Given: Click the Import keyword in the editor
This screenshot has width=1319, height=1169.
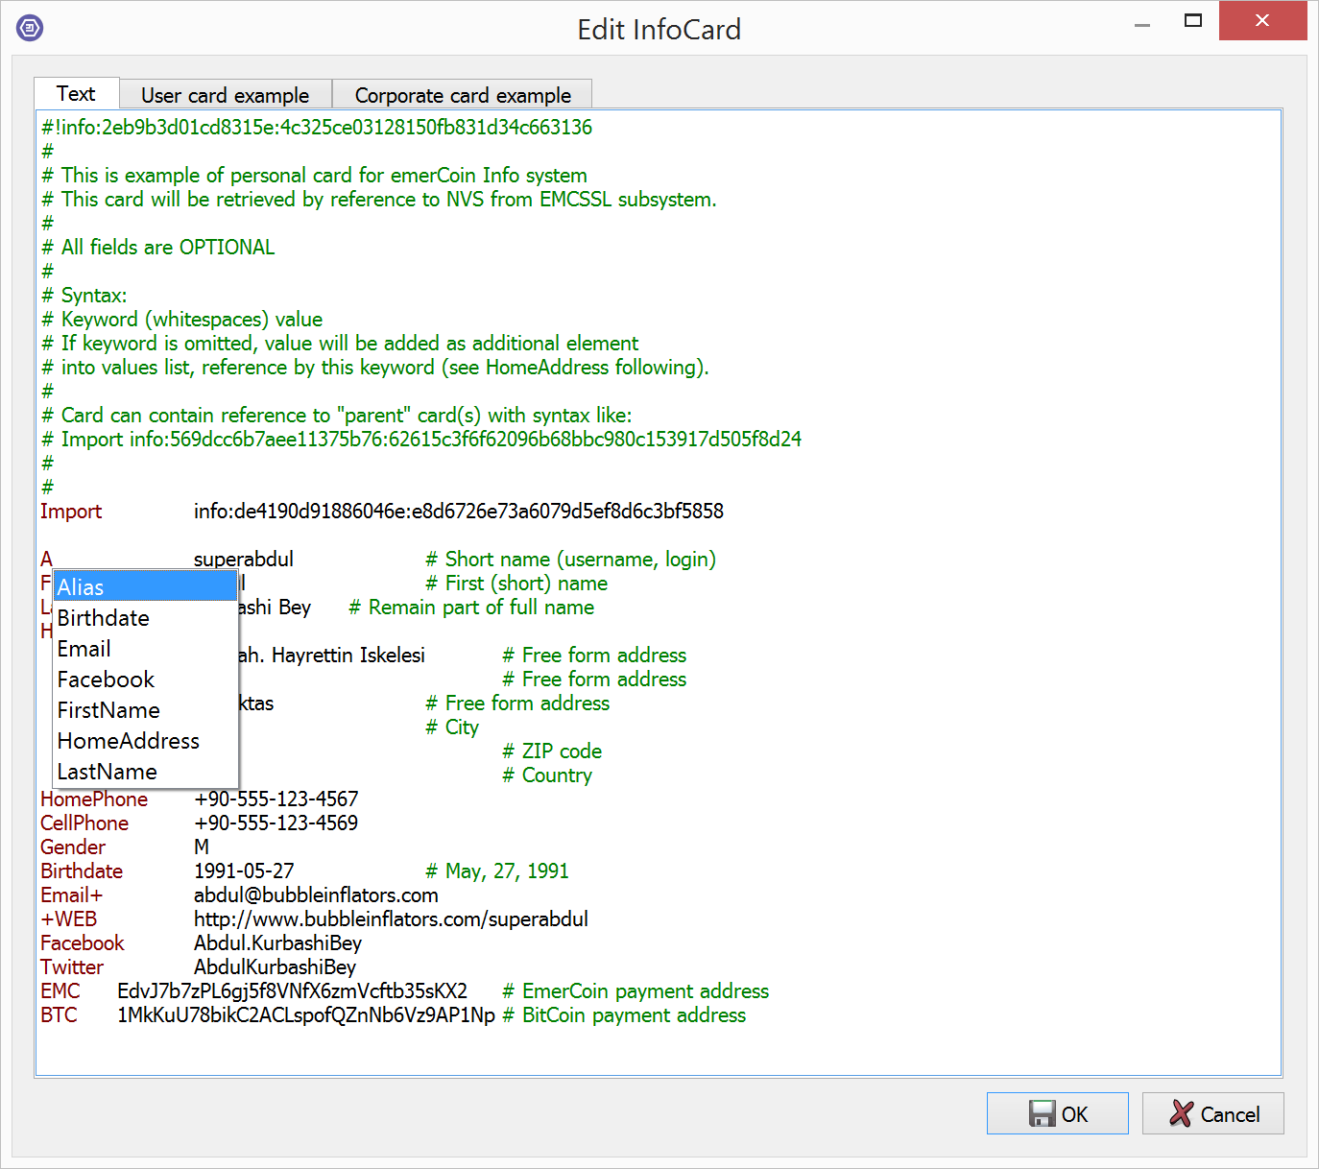Looking at the screenshot, I should [71, 511].
